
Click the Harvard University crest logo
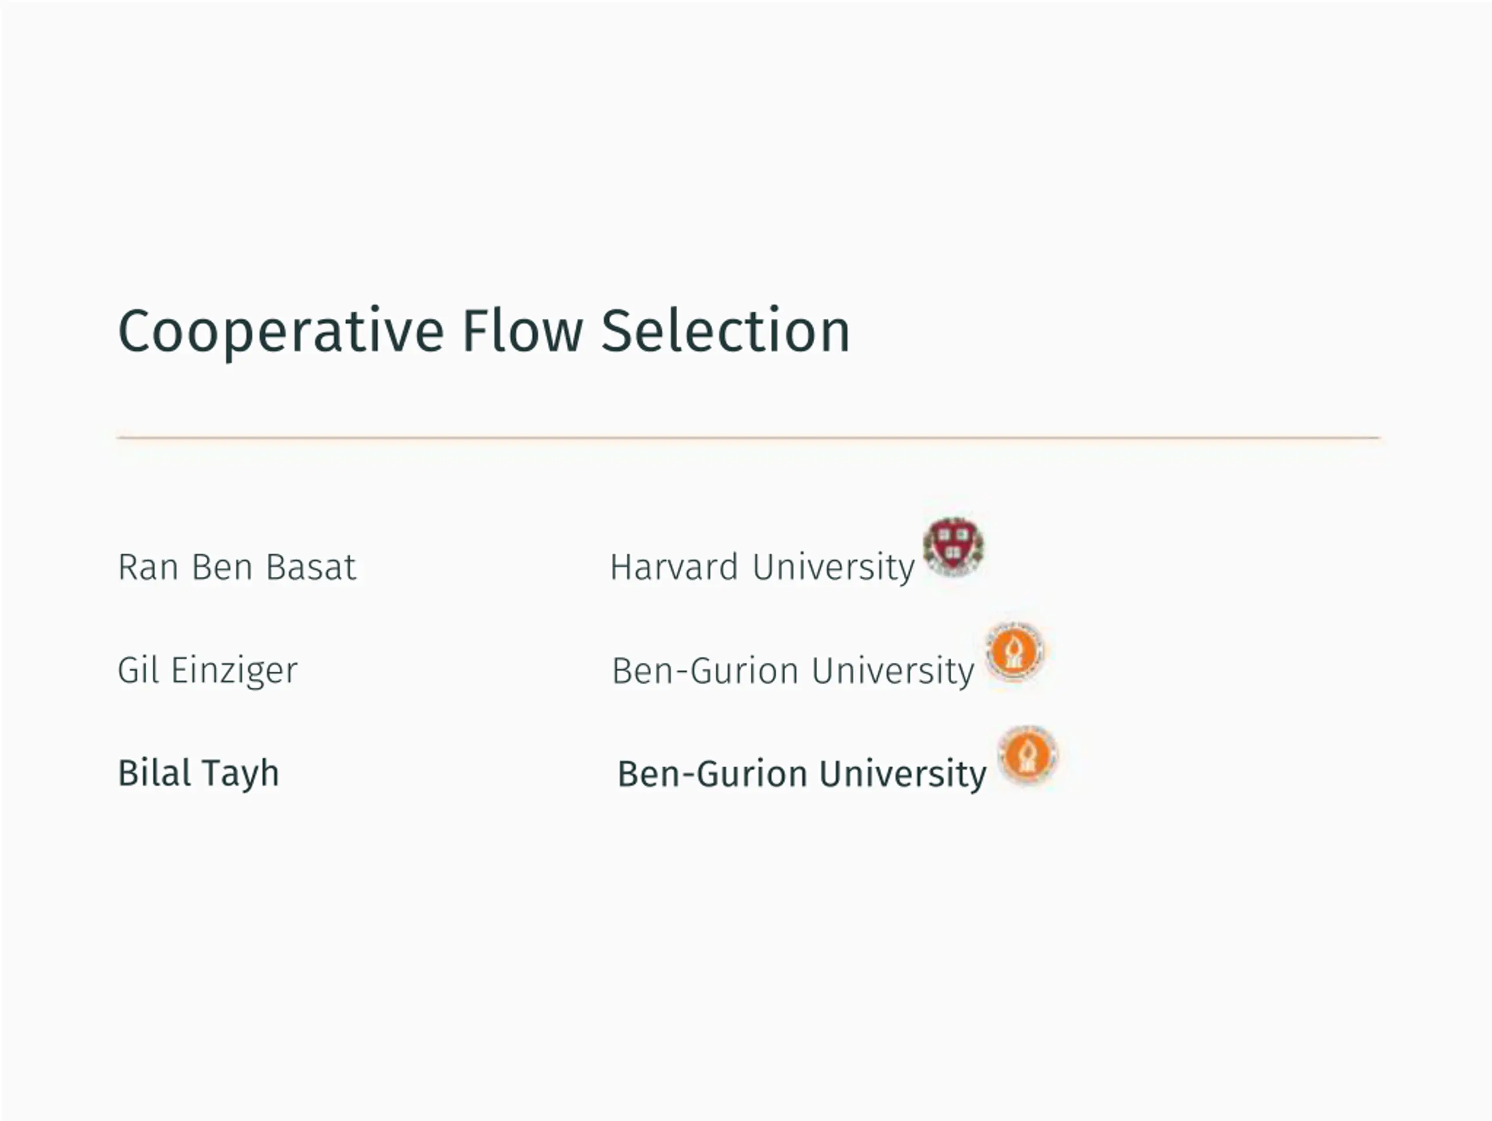click(953, 547)
